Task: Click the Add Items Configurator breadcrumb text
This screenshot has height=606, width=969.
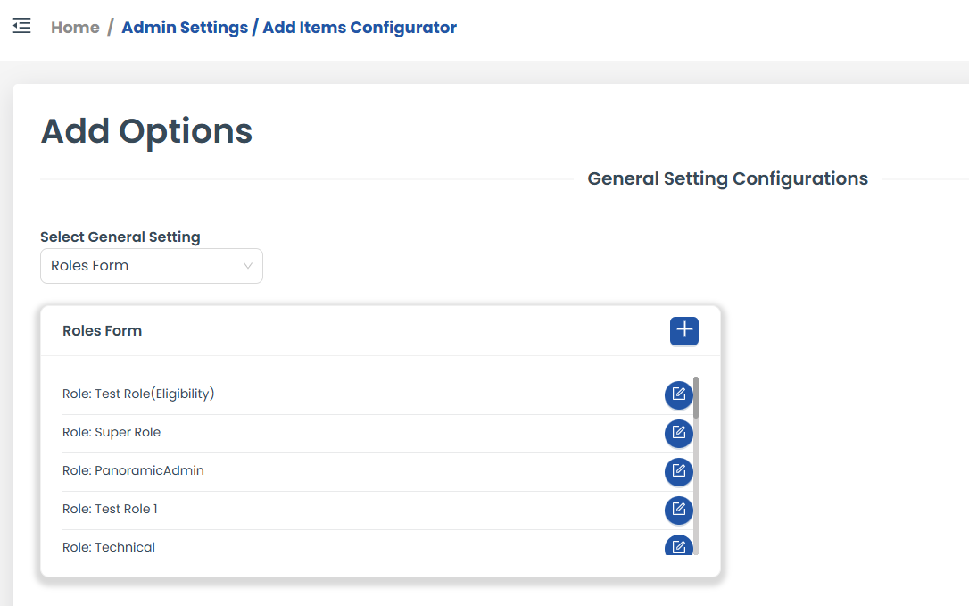Action: pyautogui.click(x=360, y=28)
